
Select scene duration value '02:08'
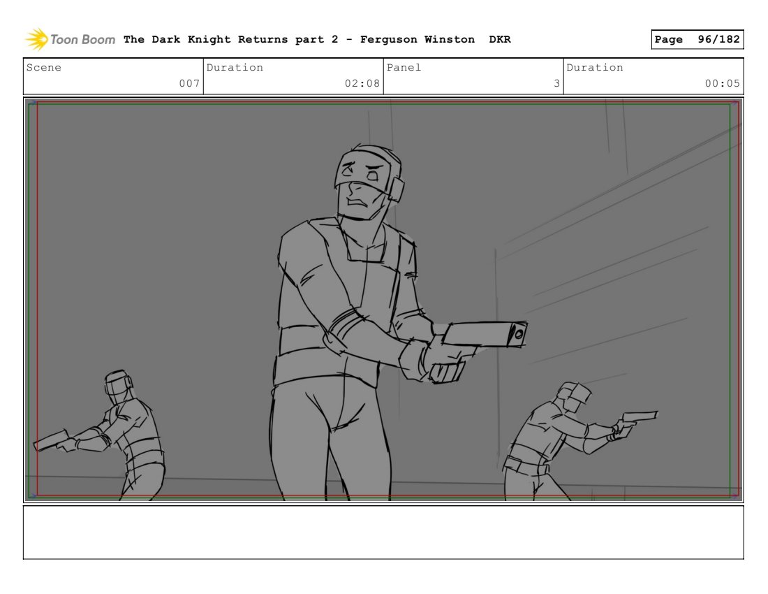coord(362,83)
